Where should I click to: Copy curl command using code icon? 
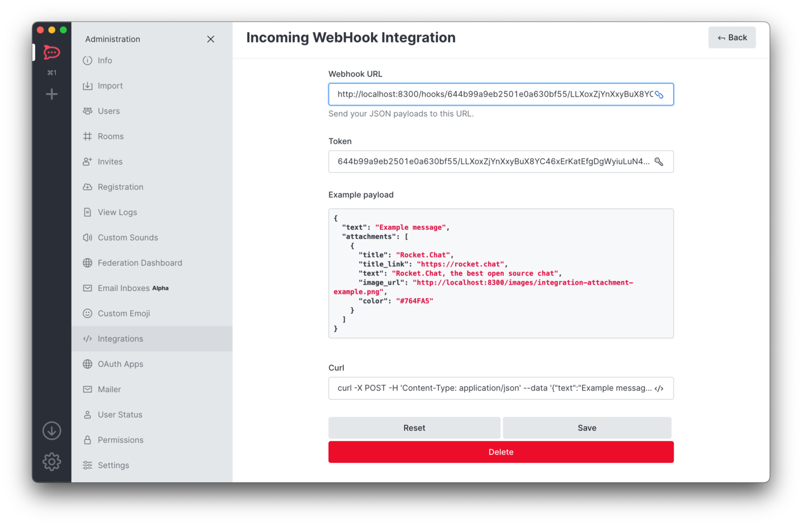pyautogui.click(x=659, y=389)
